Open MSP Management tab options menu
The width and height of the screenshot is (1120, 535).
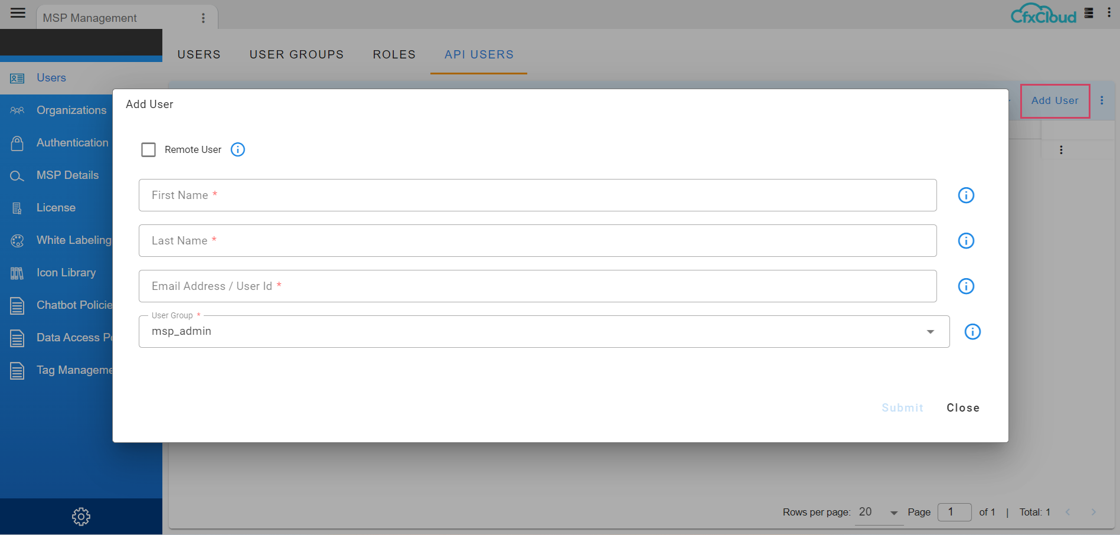click(203, 18)
